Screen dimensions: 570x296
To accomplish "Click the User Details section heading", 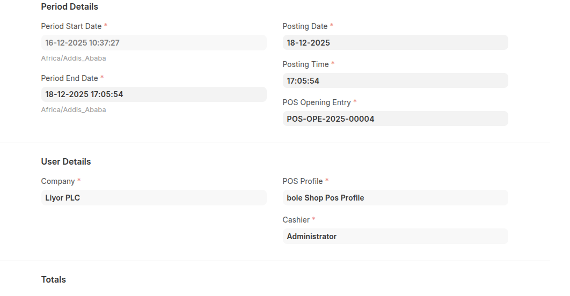I will pyautogui.click(x=66, y=162).
